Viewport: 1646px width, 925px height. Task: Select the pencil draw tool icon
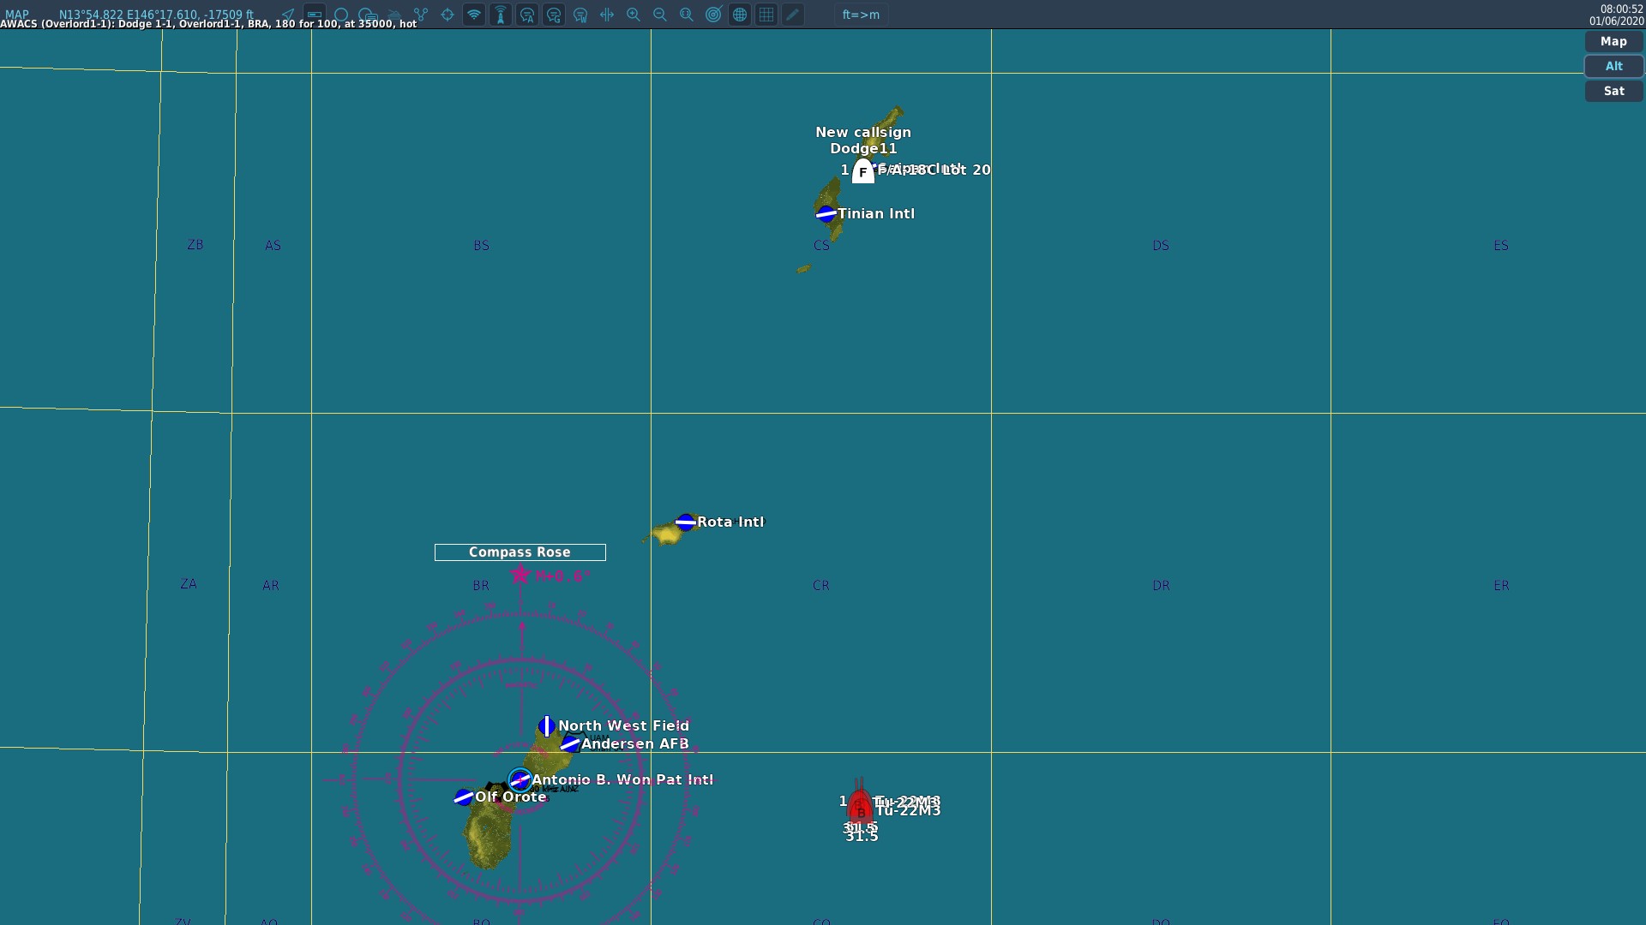pyautogui.click(x=793, y=15)
